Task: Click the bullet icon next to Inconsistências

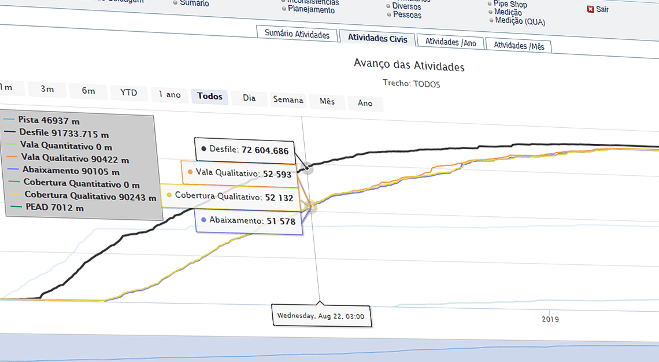Action: (283, 2)
